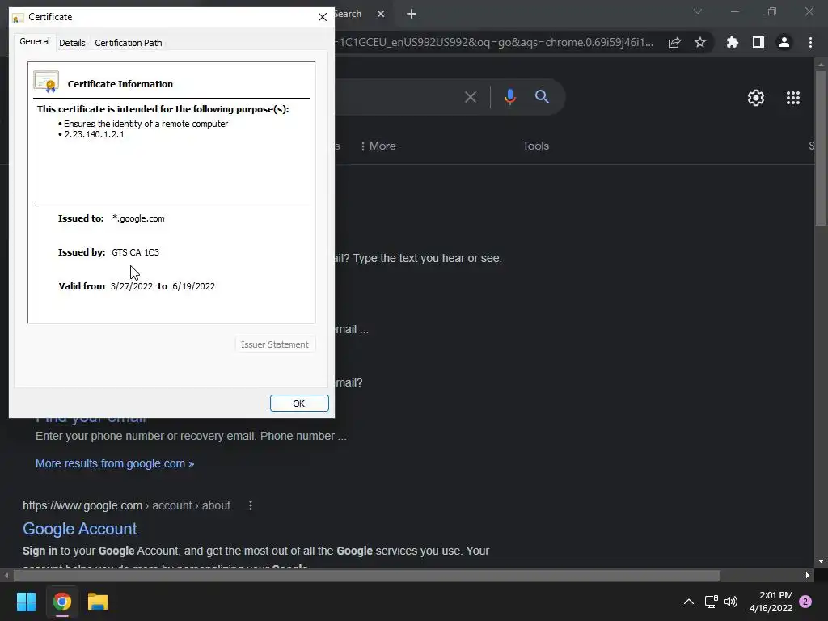
Task: Click the expiry date 6/19/2022
Action: point(194,286)
